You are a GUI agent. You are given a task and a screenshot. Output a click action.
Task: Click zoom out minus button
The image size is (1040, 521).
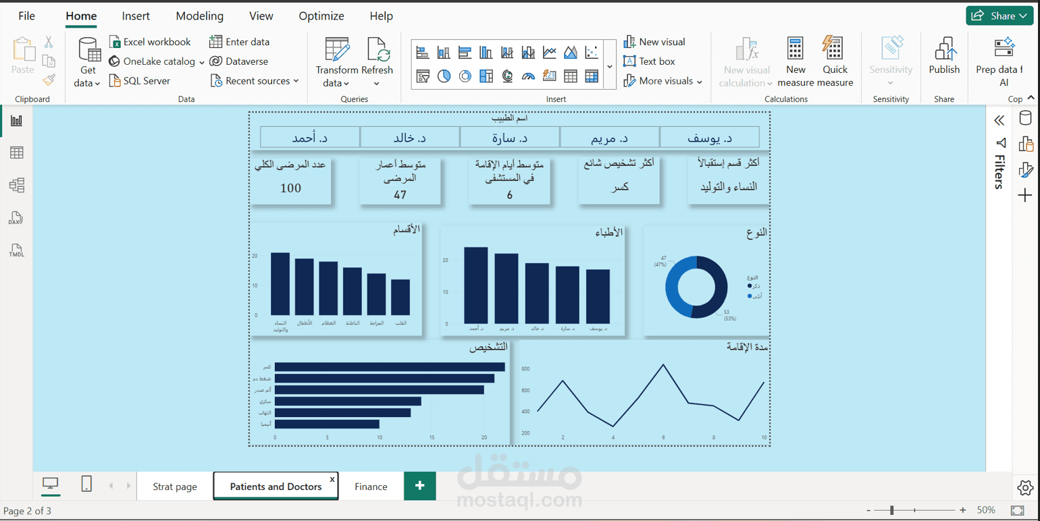(x=869, y=510)
